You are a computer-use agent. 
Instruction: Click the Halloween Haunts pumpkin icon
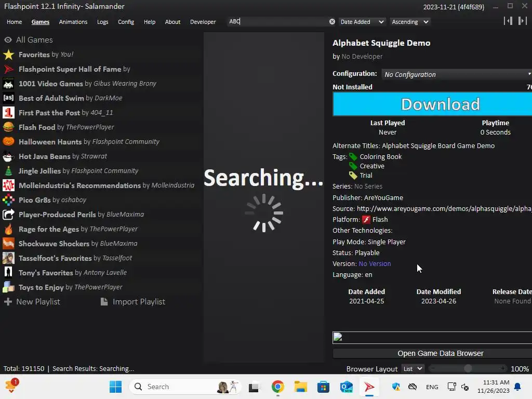[8, 142]
